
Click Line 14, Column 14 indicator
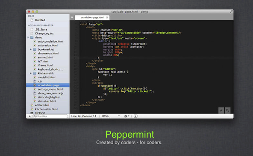tap(84, 116)
